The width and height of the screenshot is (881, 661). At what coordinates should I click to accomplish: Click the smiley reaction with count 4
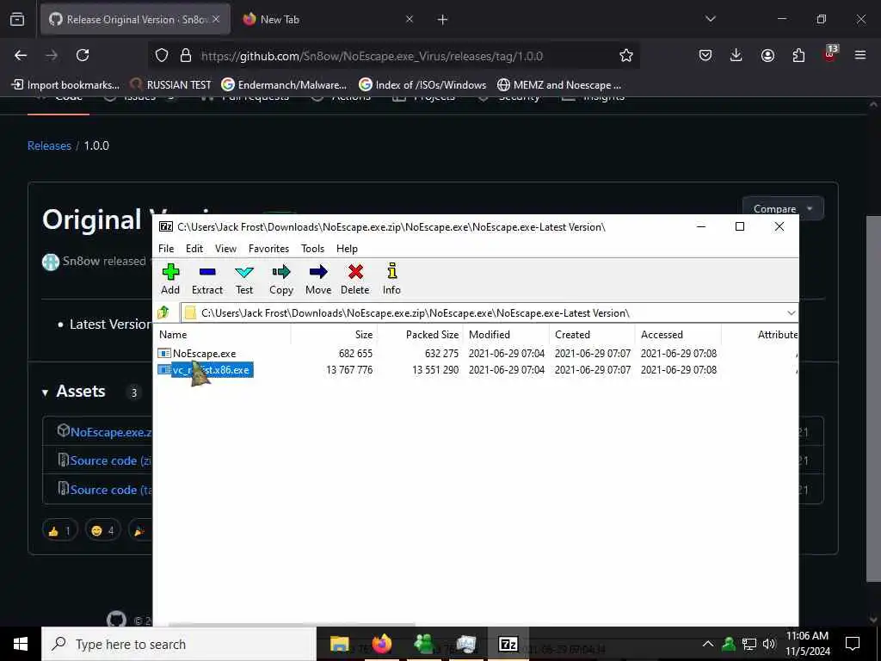[103, 530]
